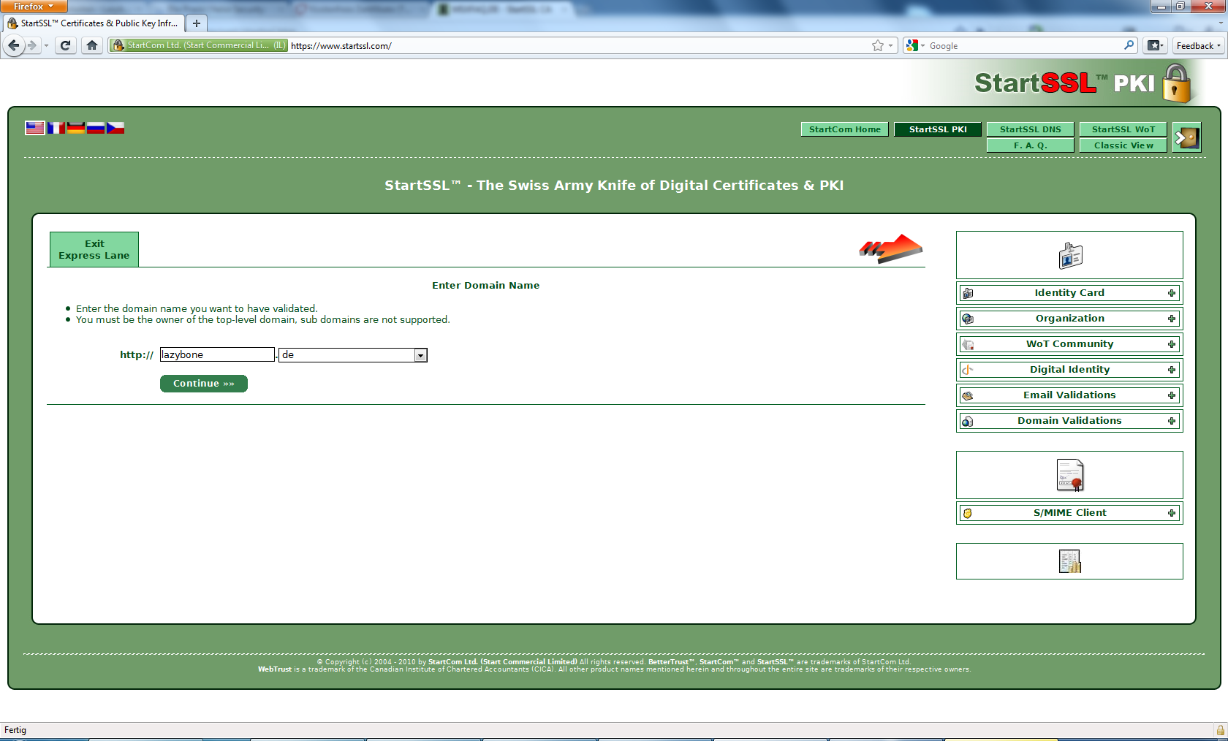Viewport: 1228px width, 741px height.
Task: Select the US English flag language
Action: 35,128
